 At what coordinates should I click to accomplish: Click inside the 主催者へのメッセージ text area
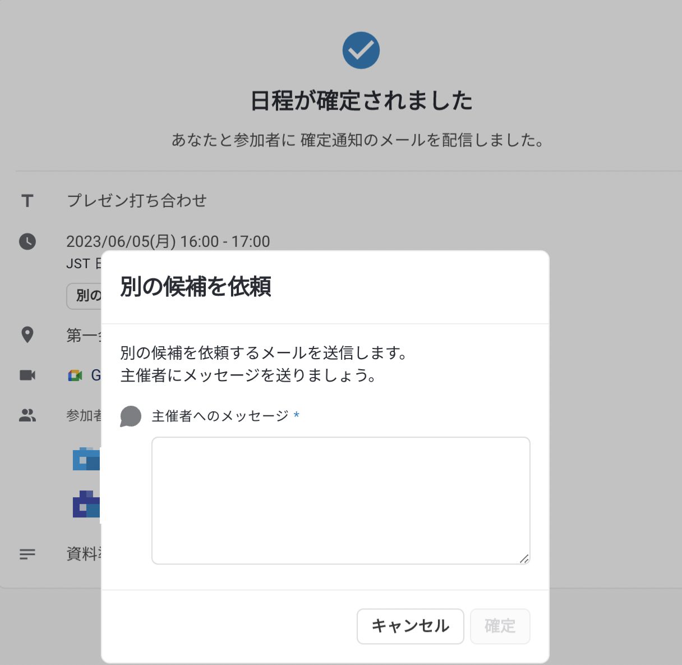click(x=340, y=499)
